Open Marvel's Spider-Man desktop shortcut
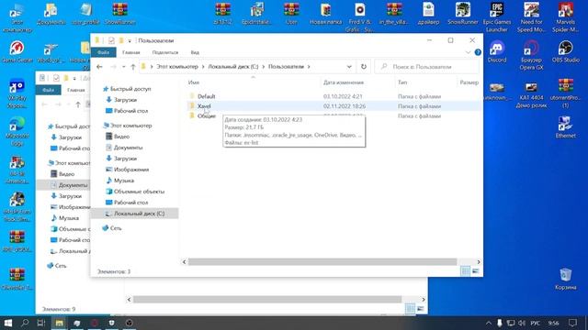Image resolution: width=588 pixels, height=330 pixels. click(x=566, y=16)
